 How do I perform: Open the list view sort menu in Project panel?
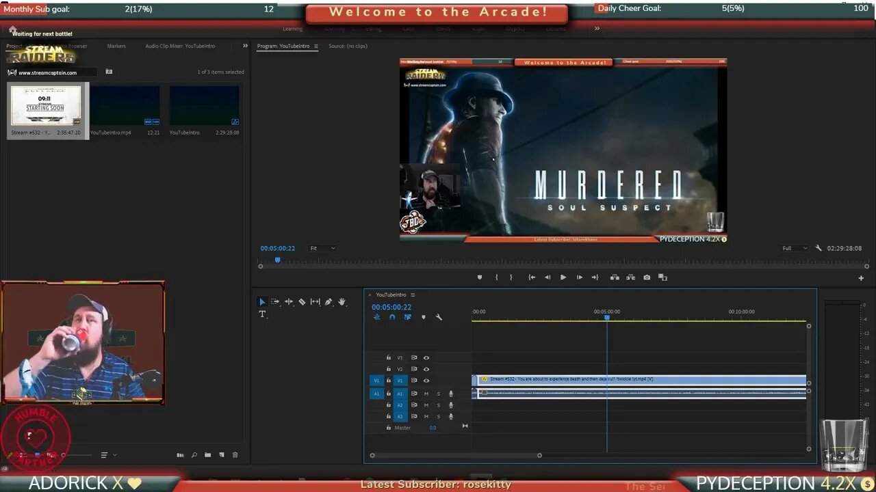tap(109, 455)
